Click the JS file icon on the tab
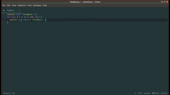 coord(4,10)
